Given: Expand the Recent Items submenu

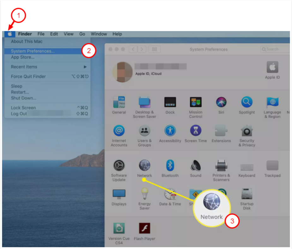Looking at the screenshot, I should pos(47,67).
